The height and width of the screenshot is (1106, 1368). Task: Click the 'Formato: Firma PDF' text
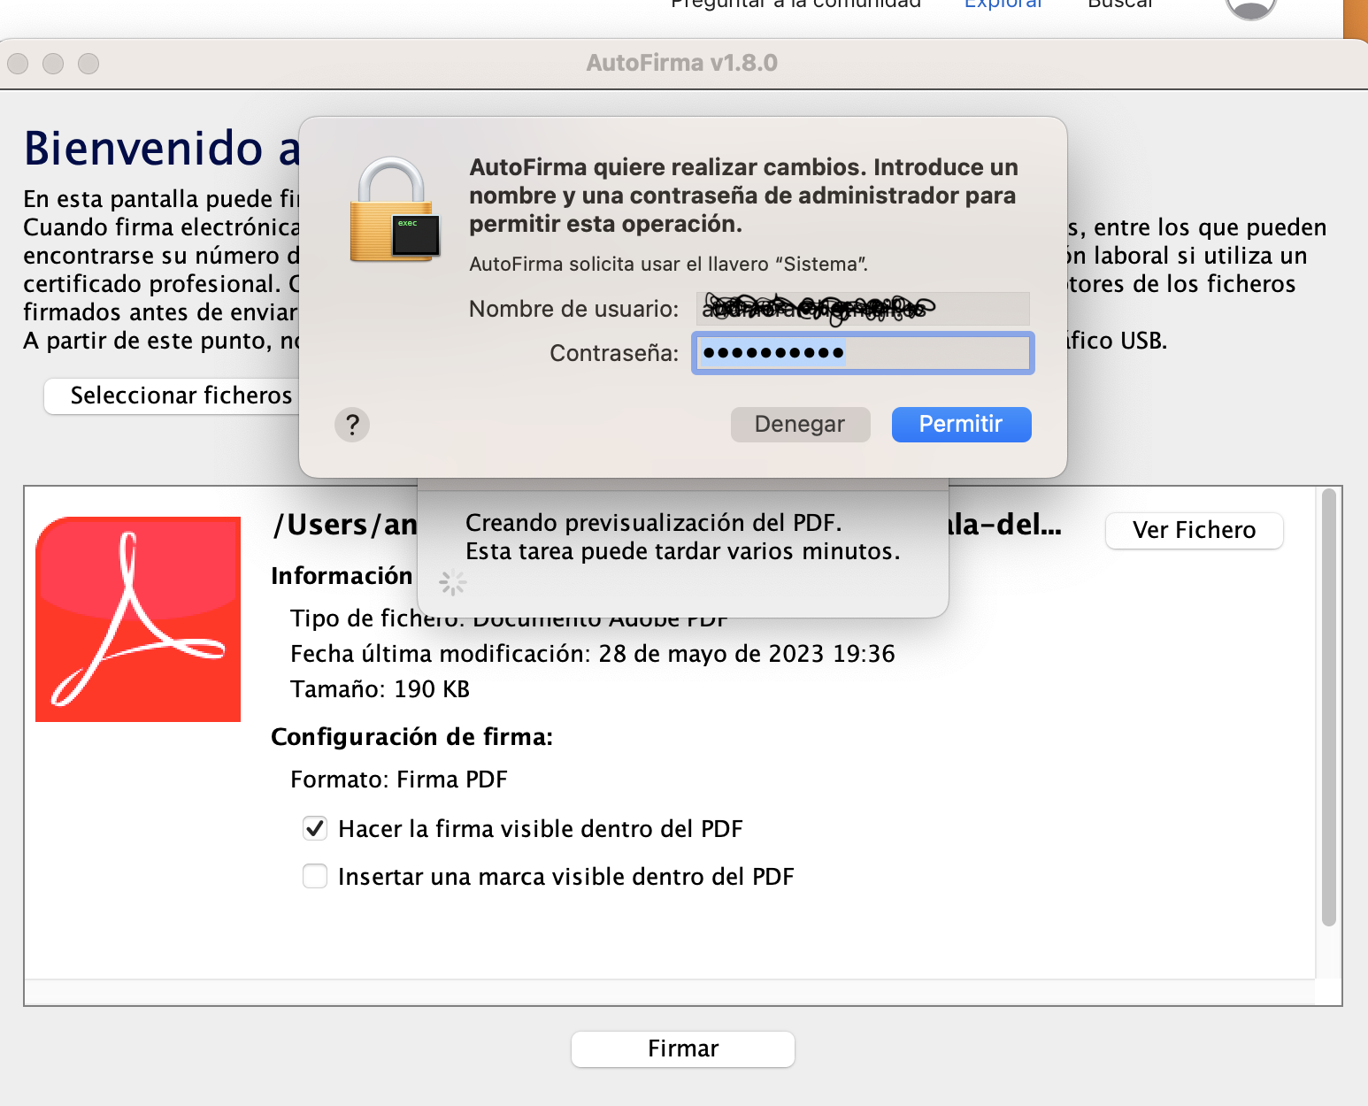(399, 780)
